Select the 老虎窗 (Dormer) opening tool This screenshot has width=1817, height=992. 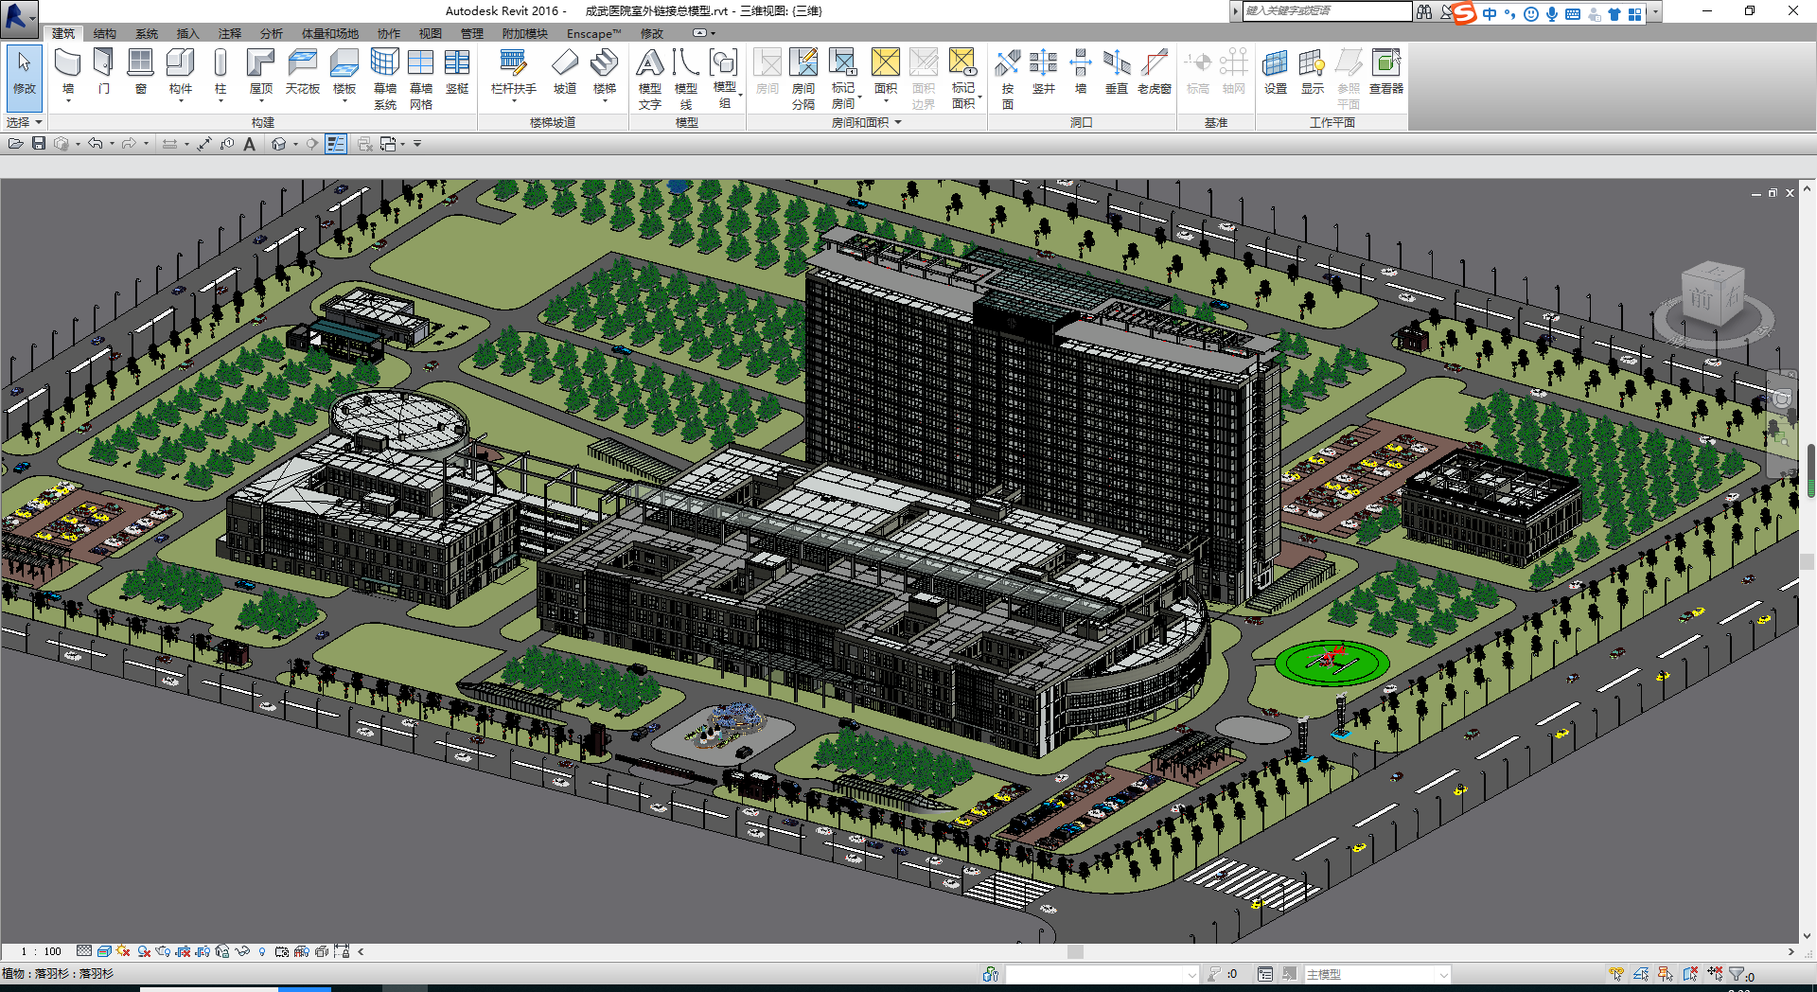point(1155,72)
